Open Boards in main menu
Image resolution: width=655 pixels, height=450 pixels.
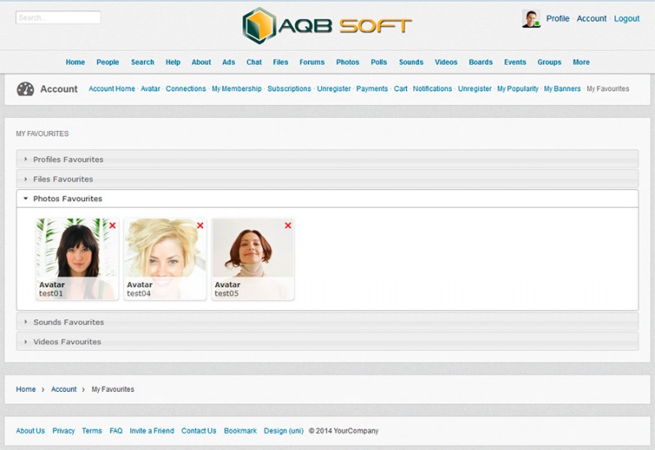pyautogui.click(x=481, y=62)
